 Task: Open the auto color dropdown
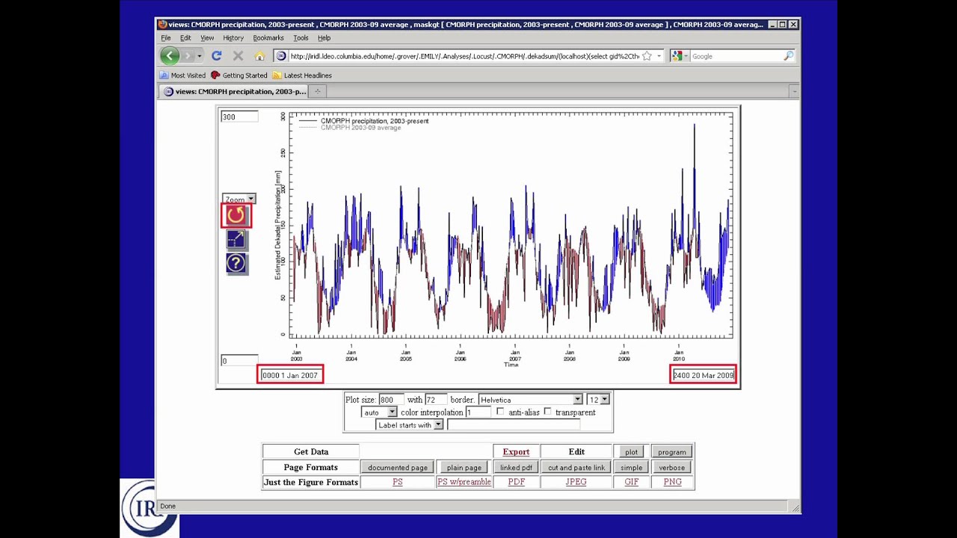(x=378, y=412)
